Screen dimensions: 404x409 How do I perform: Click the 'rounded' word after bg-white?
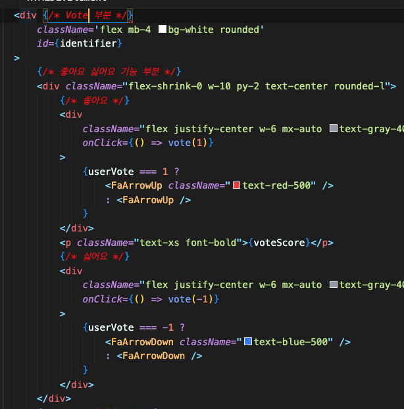click(240, 30)
